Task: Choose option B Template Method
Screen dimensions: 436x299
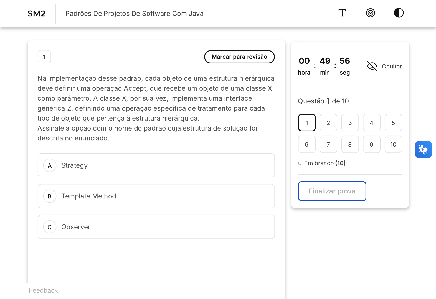Action: pos(156,196)
